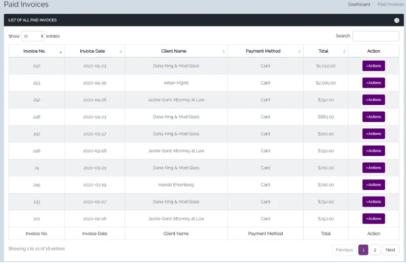This screenshot has height=263, width=406.
Task: Click the Paid Invoices breadcrumb
Action: (x=391, y=4)
